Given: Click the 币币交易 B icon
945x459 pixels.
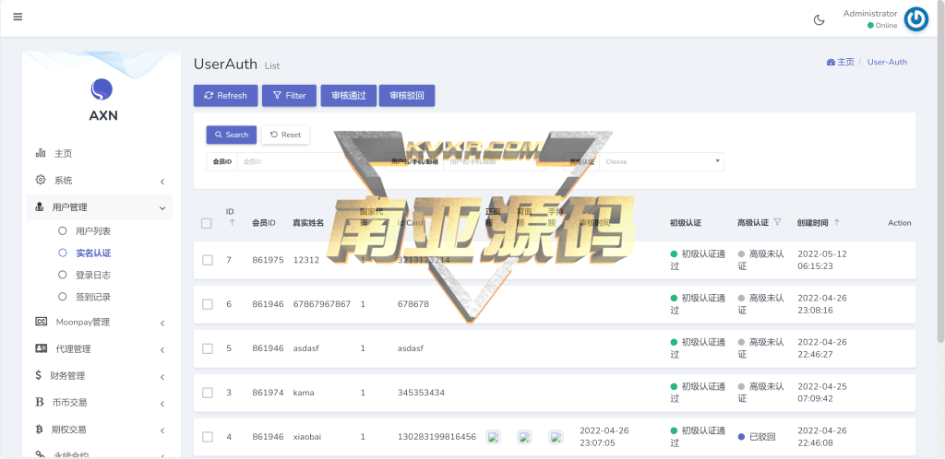Looking at the screenshot, I should tap(40, 402).
